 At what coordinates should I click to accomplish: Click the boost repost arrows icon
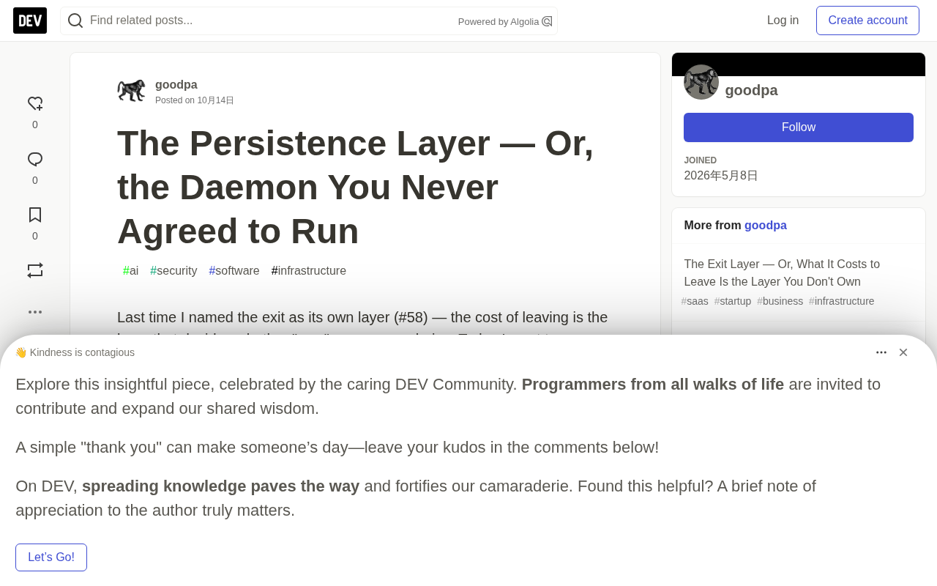(x=35, y=270)
